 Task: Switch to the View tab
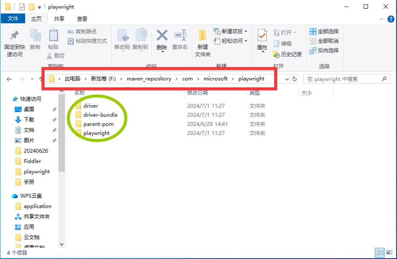click(x=82, y=19)
